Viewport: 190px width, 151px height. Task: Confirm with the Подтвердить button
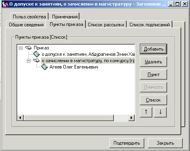[x=127, y=143]
